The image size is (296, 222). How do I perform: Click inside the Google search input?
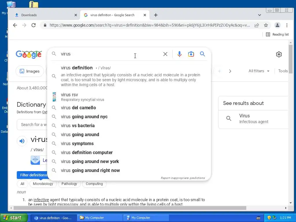[x=110, y=54]
